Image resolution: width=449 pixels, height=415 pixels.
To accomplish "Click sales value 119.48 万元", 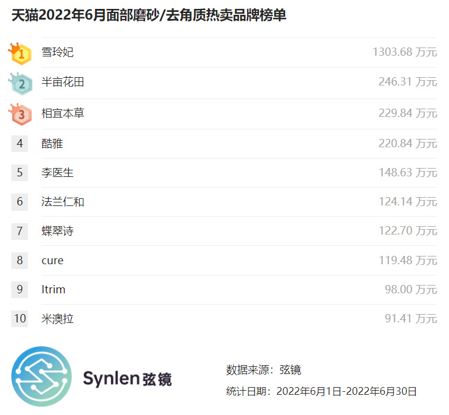I will coord(408,261).
